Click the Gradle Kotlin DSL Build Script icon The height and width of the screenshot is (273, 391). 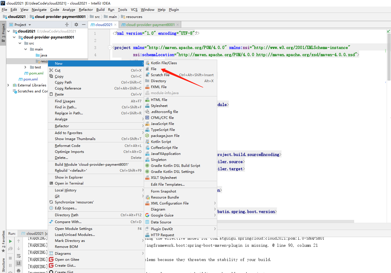point(147,165)
